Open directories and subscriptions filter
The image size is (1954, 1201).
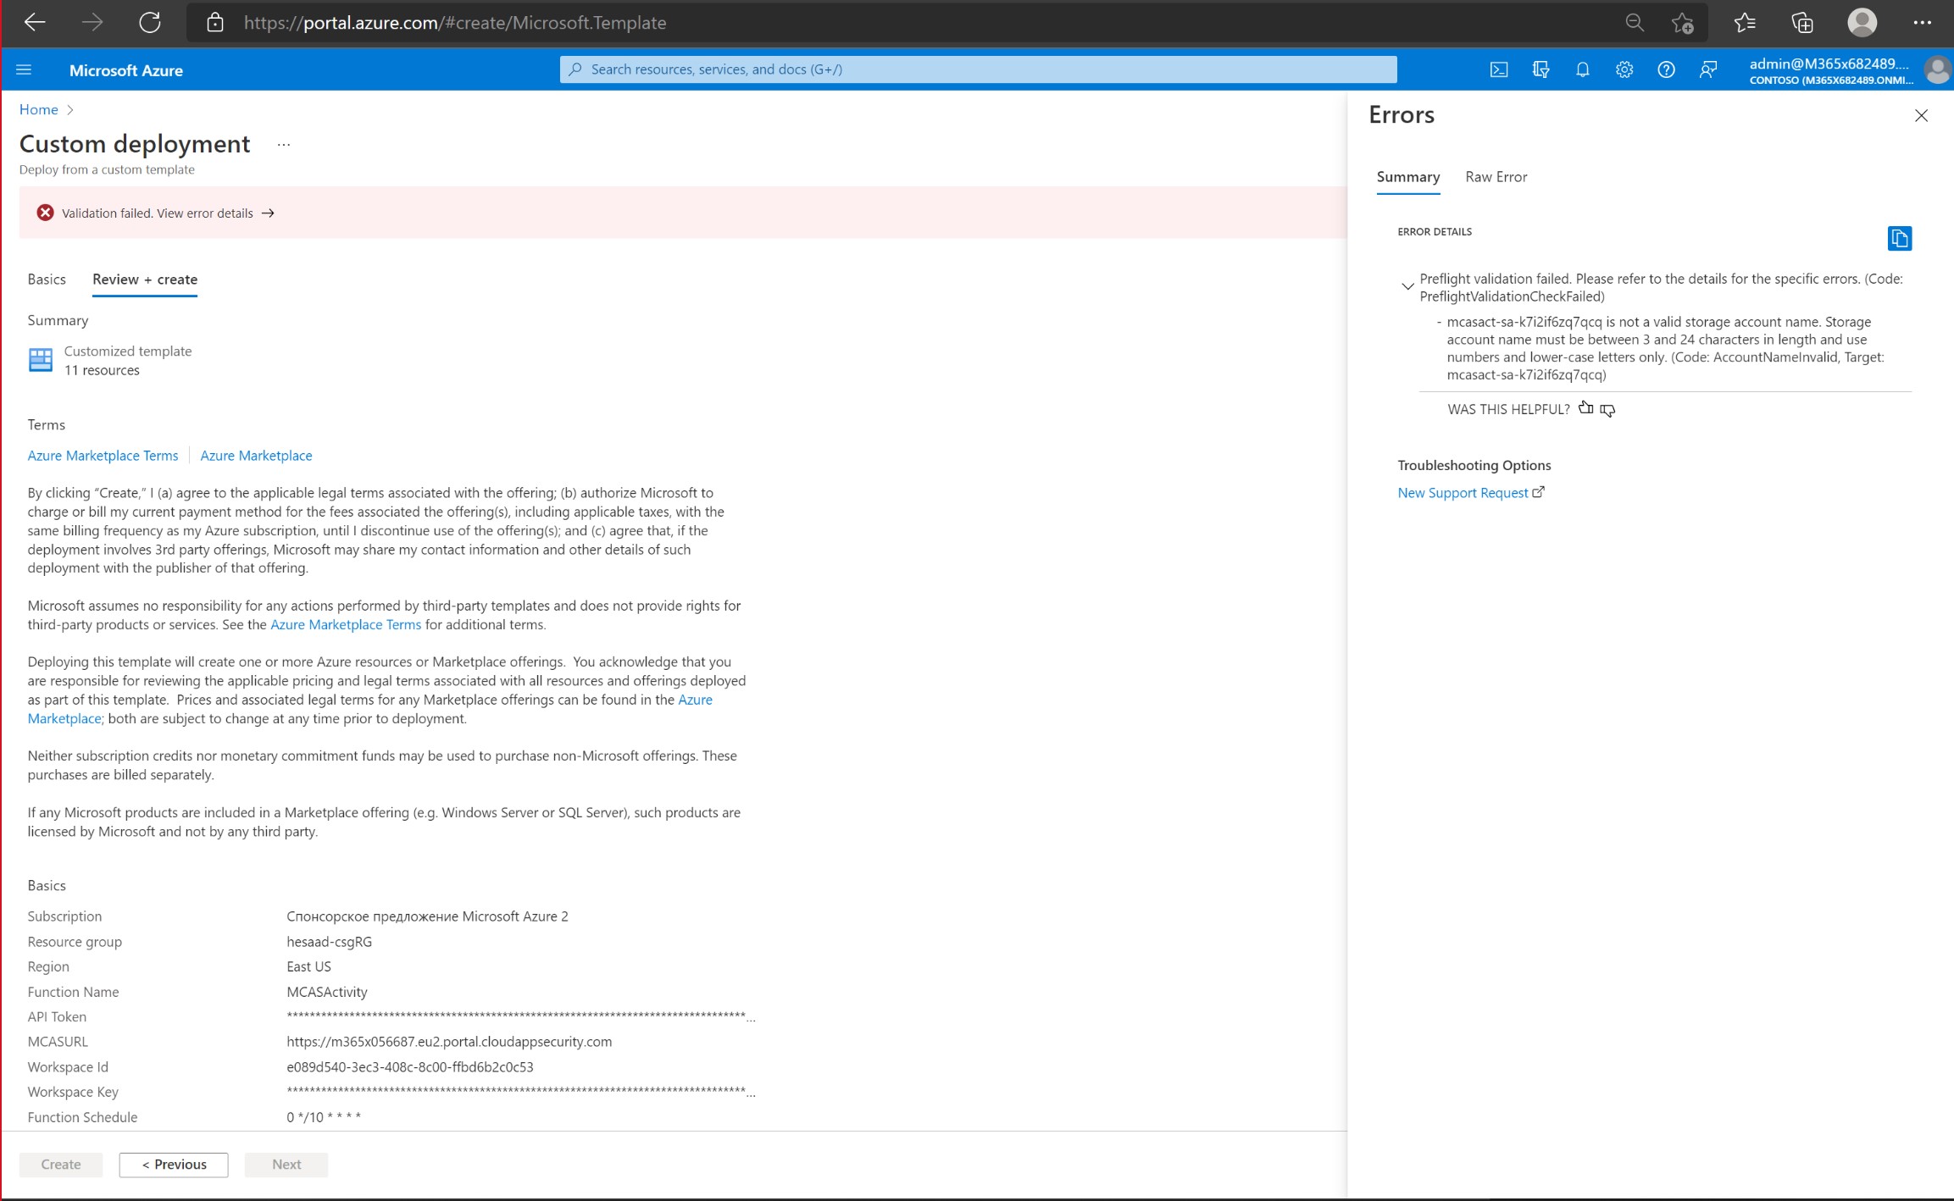1540,69
